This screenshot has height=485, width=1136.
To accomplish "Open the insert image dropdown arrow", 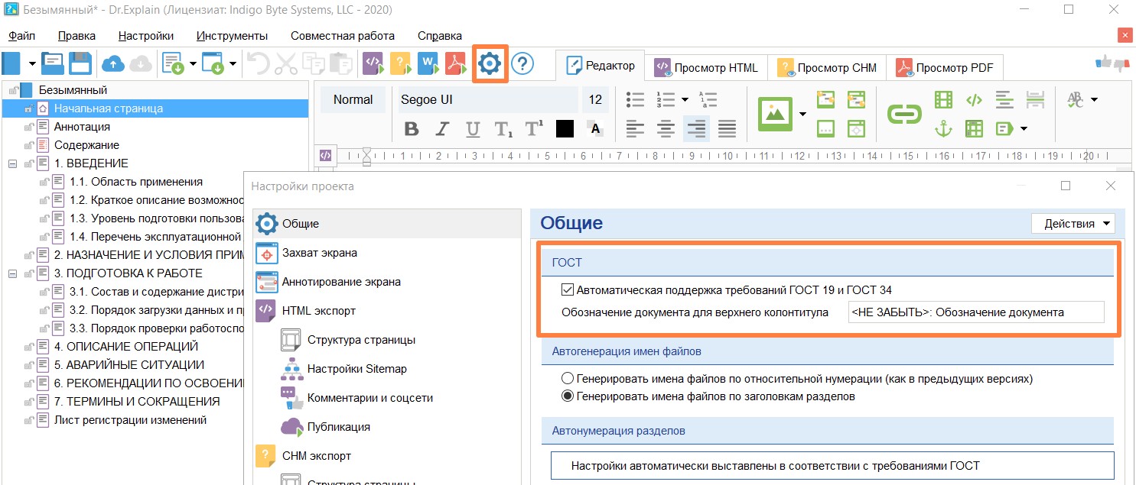I will pos(802,115).
